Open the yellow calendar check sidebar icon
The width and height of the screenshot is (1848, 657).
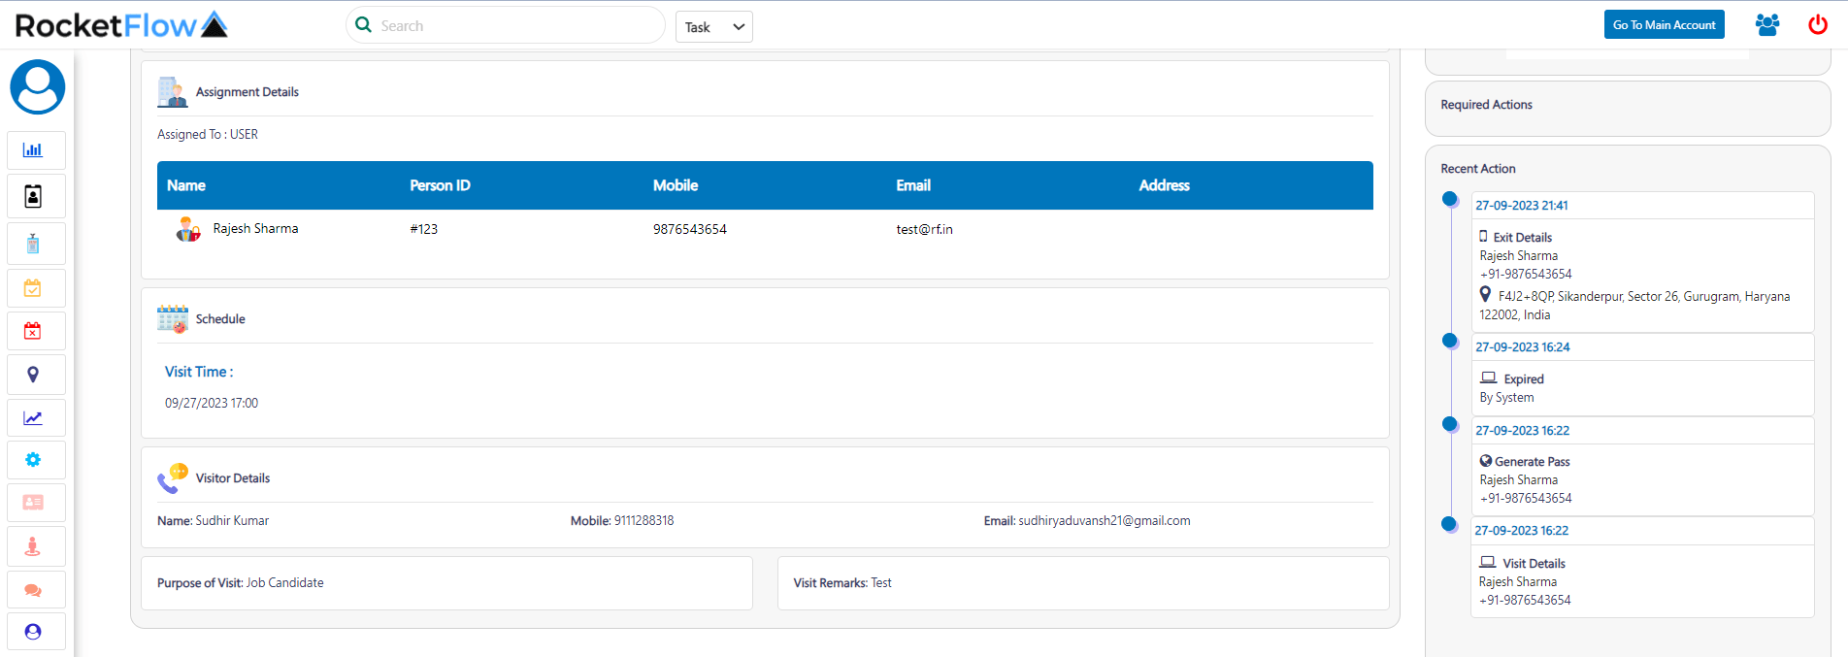(x=33, y=288)
